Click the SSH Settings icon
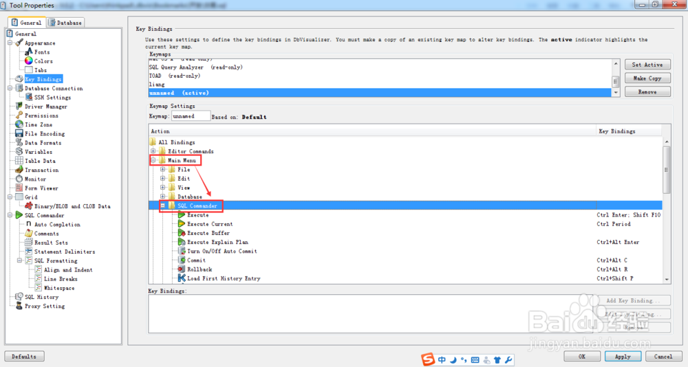Screen dimensions: 688x367 coord(28,98)
